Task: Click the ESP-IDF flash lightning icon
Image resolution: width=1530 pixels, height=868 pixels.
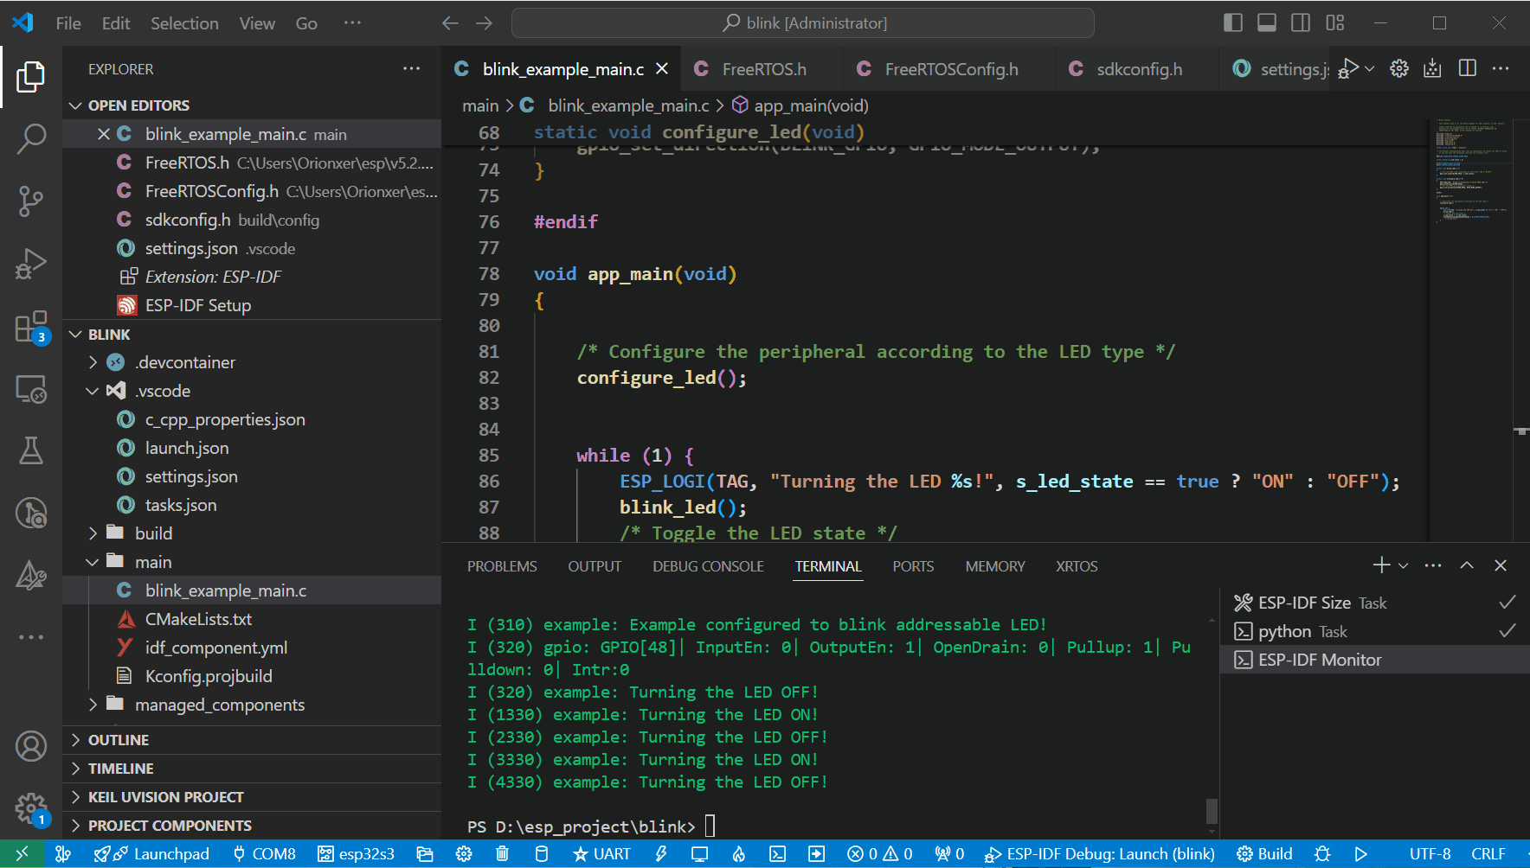Action: pos(661,854)
